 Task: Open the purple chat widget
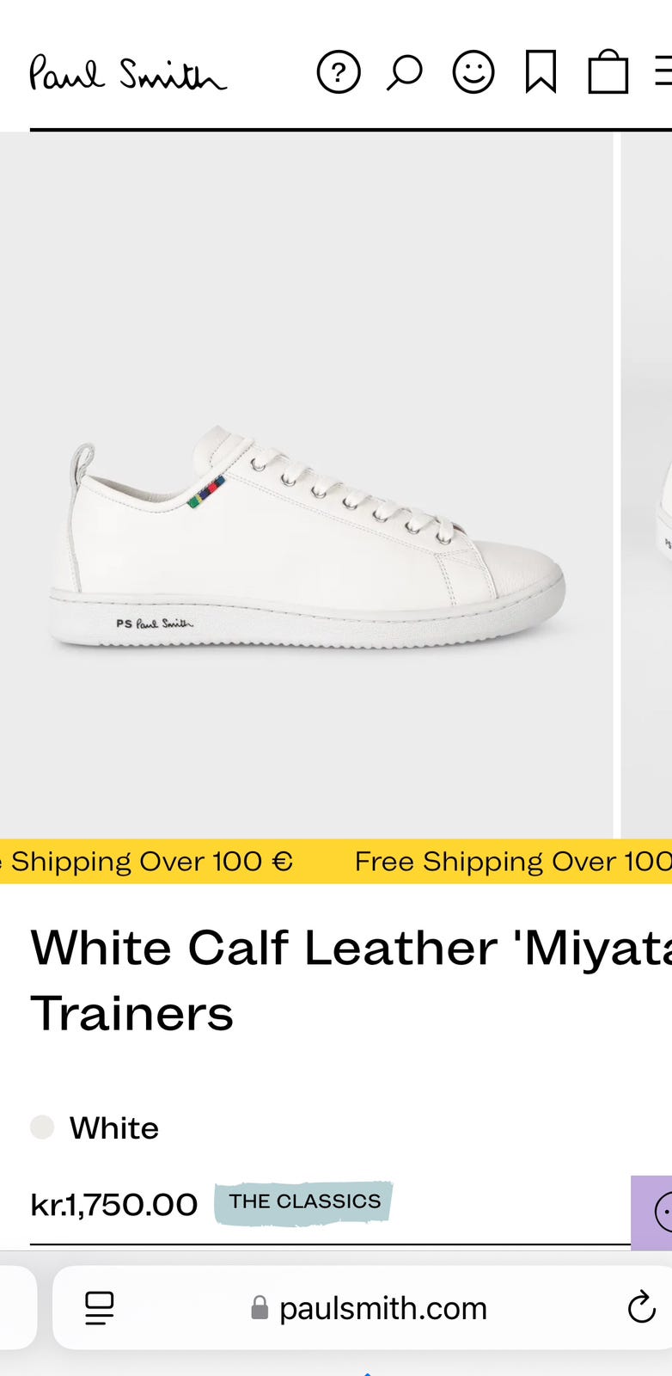tap(655, 1213)
